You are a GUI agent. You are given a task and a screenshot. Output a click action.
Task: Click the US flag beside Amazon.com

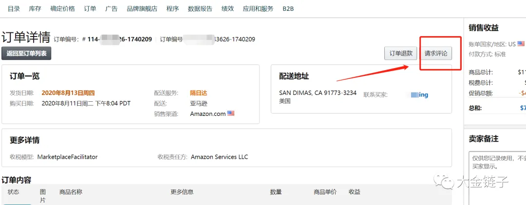click(x=231, y=113)
